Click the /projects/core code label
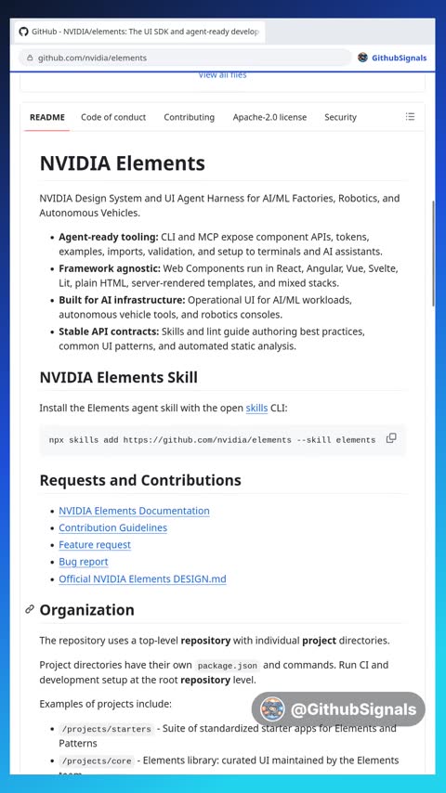The width and height of the screenshot is (446, 793). coord(97,760)
